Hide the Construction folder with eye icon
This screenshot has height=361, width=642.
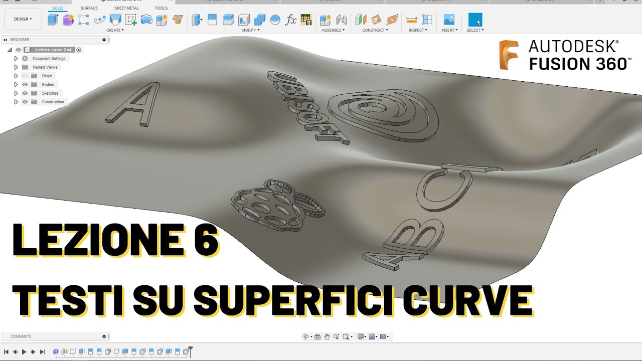click(x=25, y=102)
